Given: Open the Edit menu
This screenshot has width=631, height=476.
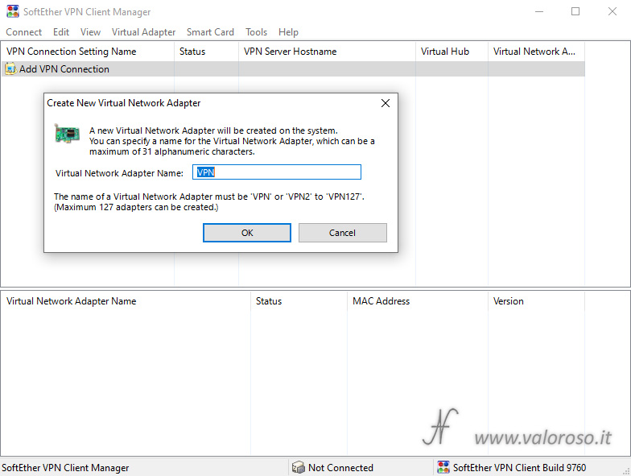Looking at the screenshot, I should coord(61,32).
